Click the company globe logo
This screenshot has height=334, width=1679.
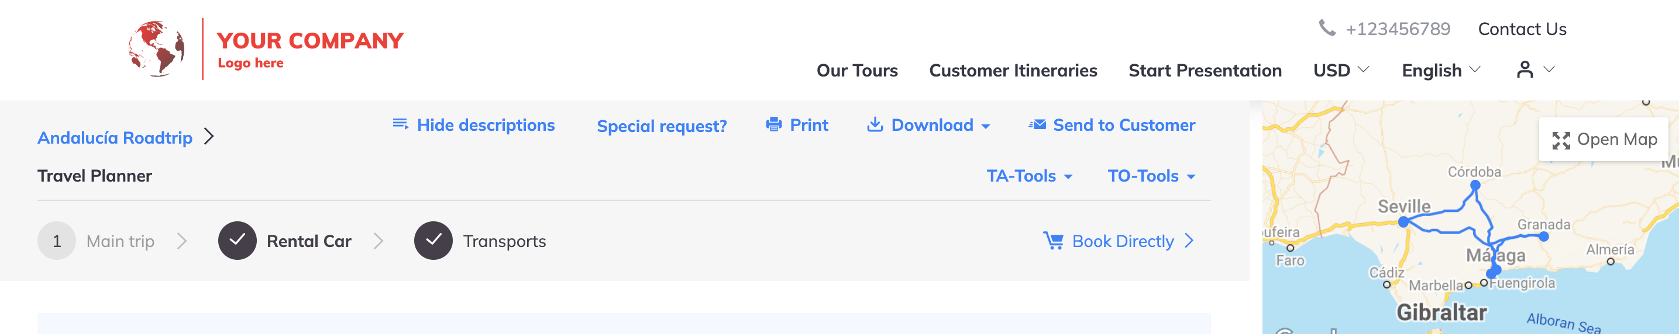(x=156, y=49)
